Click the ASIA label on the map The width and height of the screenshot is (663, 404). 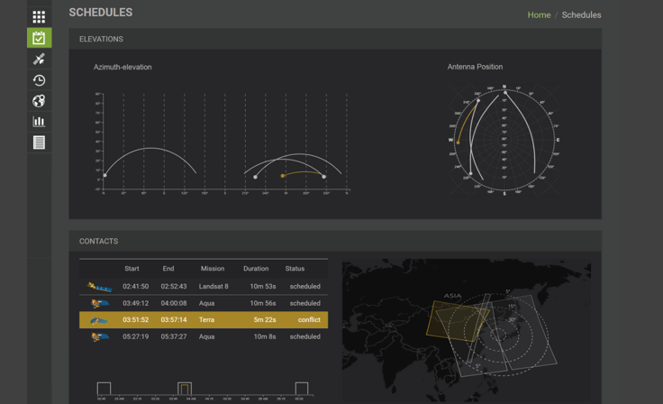tap(452, 296)
